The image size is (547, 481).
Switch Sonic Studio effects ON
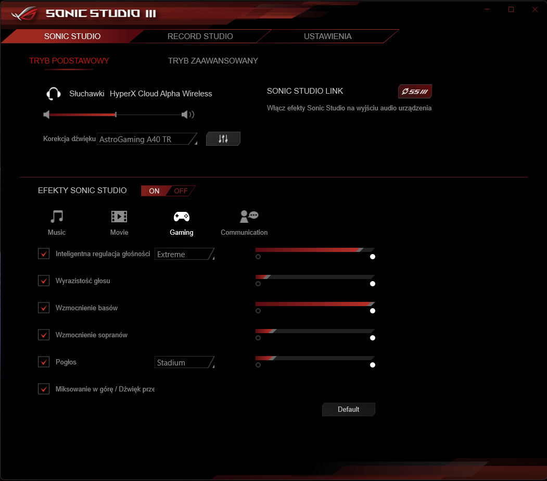pyautogui.click(x=154, y=191)
